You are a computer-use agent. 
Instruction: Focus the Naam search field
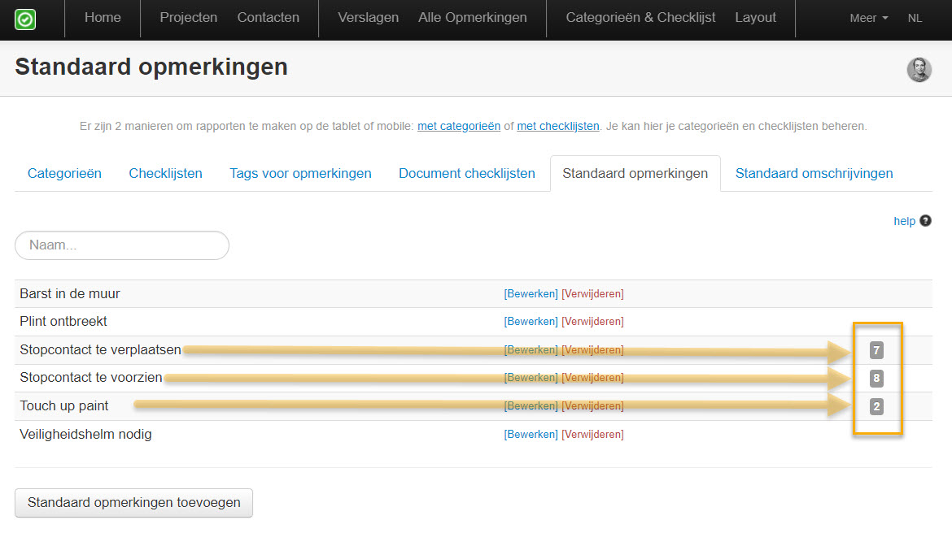pyautogui.click(x=122, y=245)
